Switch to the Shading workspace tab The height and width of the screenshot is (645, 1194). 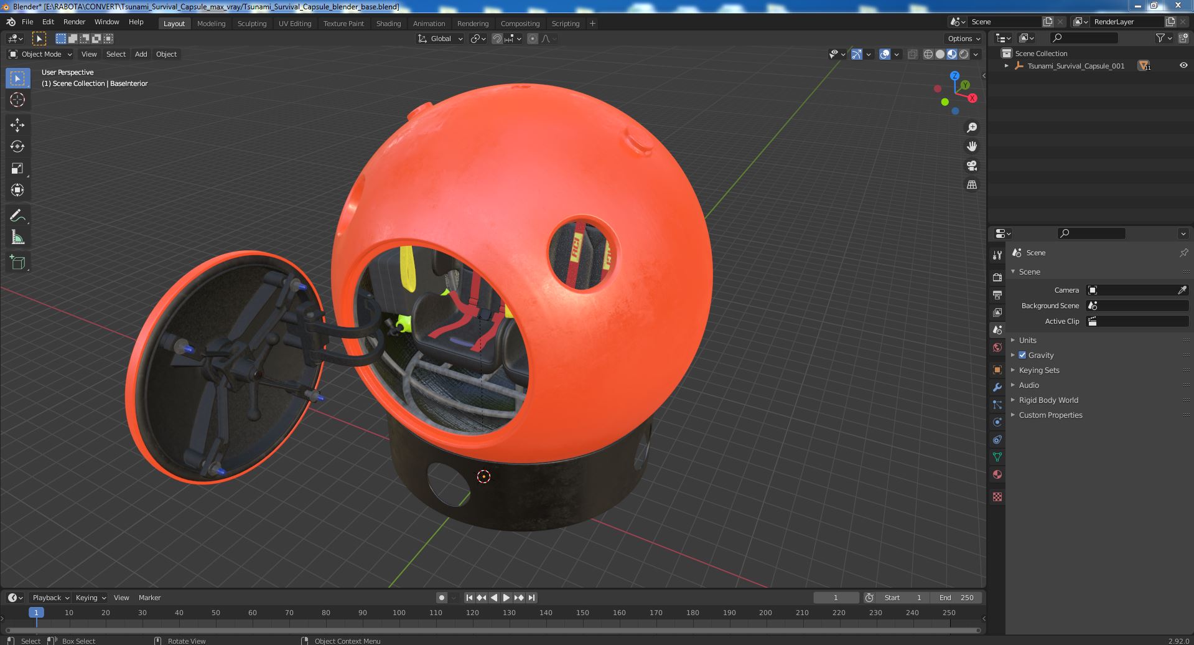tap(388, 24)
